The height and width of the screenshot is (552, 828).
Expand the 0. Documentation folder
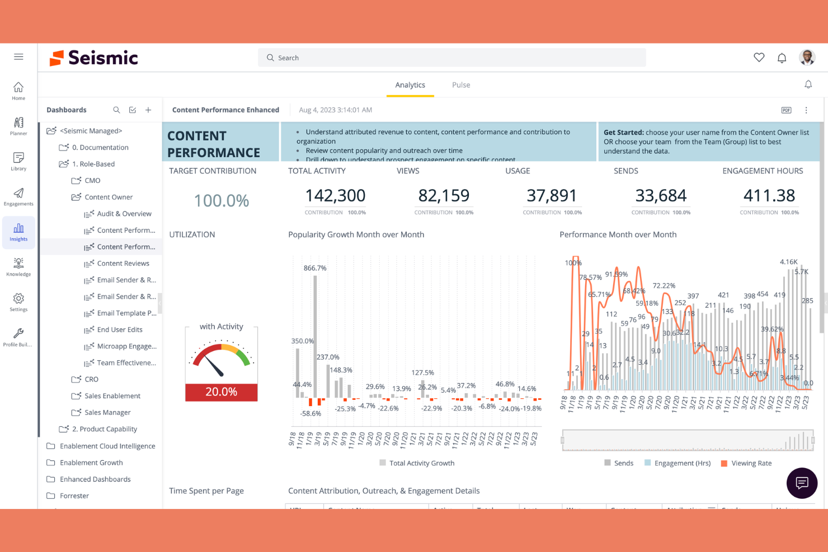coord(94,148)
